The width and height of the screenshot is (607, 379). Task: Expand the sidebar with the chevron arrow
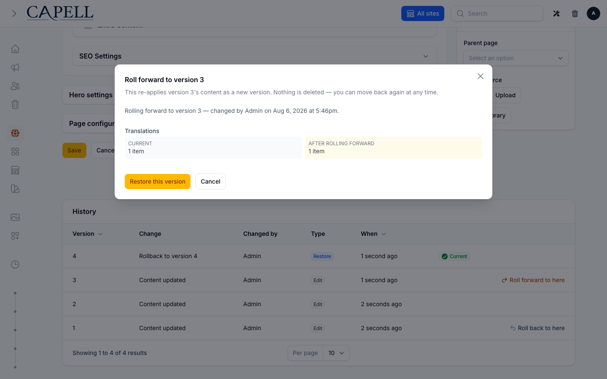(x=14, y=13)
